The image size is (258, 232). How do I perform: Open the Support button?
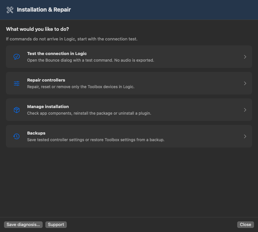pos(56,225)
